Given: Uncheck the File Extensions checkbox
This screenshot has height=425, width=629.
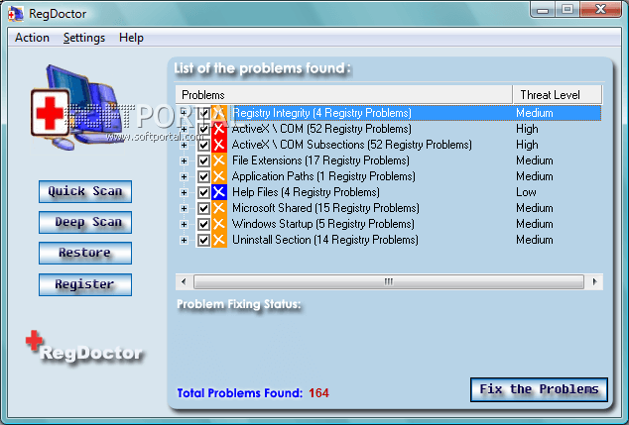Looking at the screenshot, I should click(203, 160).
